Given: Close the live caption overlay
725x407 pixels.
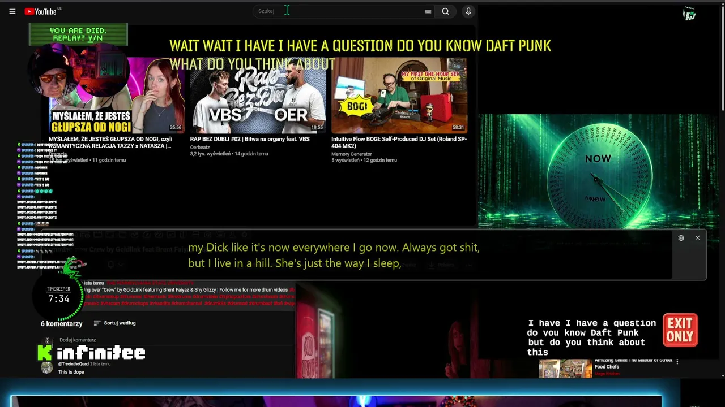Looking at the screenshot, I should [x=697, y=238].
